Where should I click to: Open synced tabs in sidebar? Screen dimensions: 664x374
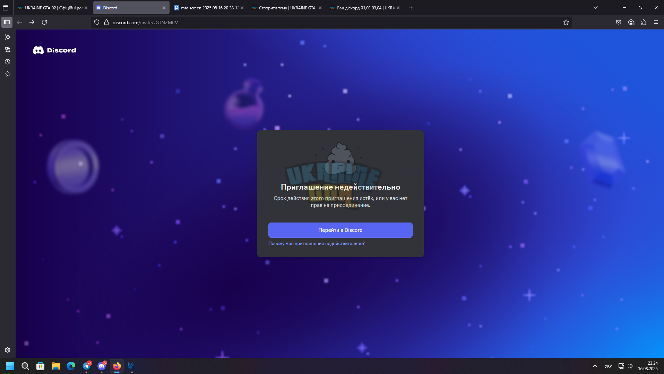click(8, 50)
